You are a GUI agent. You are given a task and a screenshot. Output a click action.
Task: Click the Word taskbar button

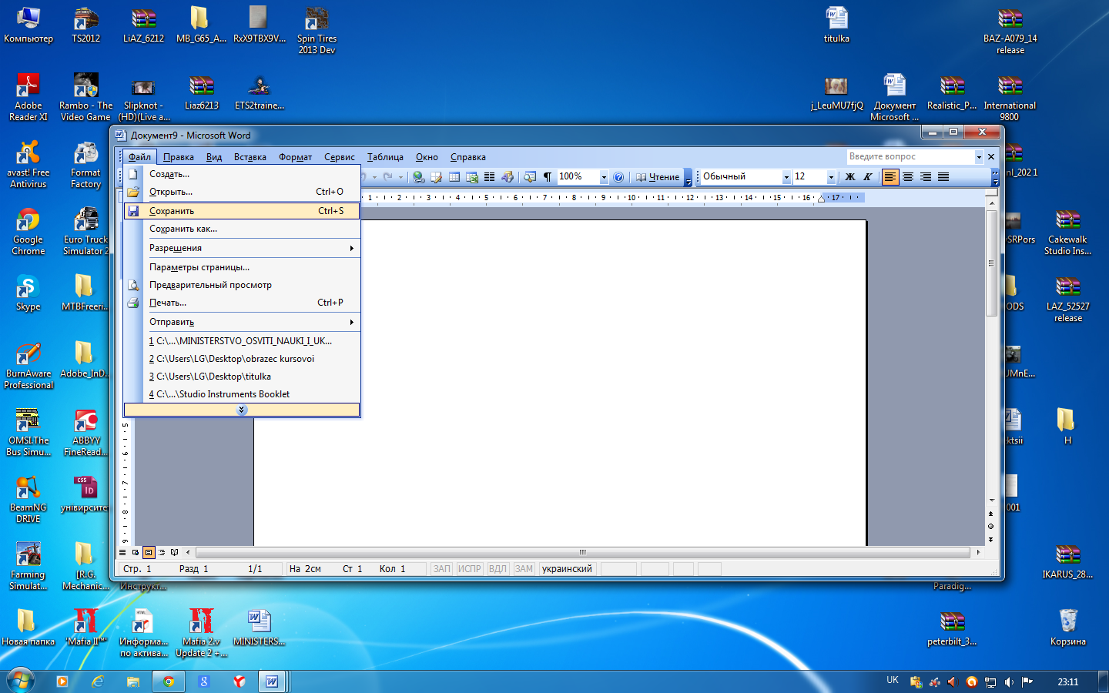272,681
